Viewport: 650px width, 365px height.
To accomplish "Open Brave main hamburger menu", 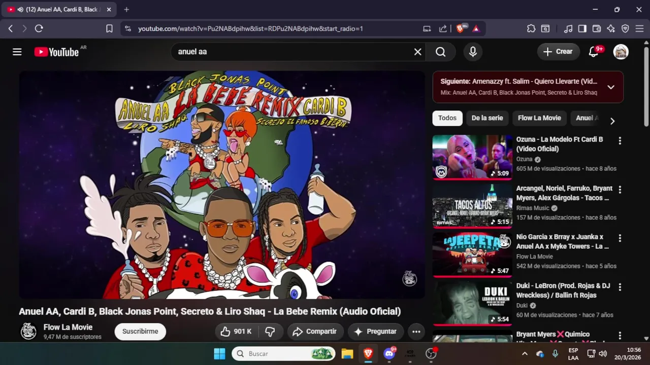I will click(x=639, y=29).
